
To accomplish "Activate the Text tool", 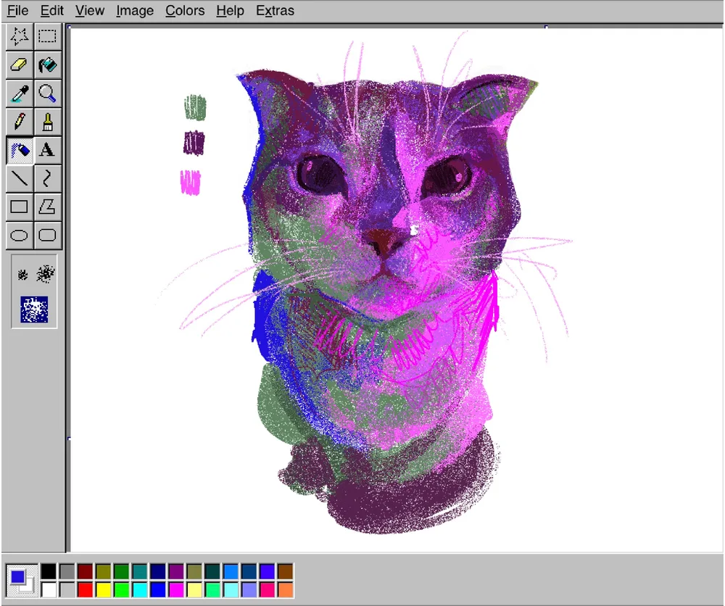I will (47, 151).
